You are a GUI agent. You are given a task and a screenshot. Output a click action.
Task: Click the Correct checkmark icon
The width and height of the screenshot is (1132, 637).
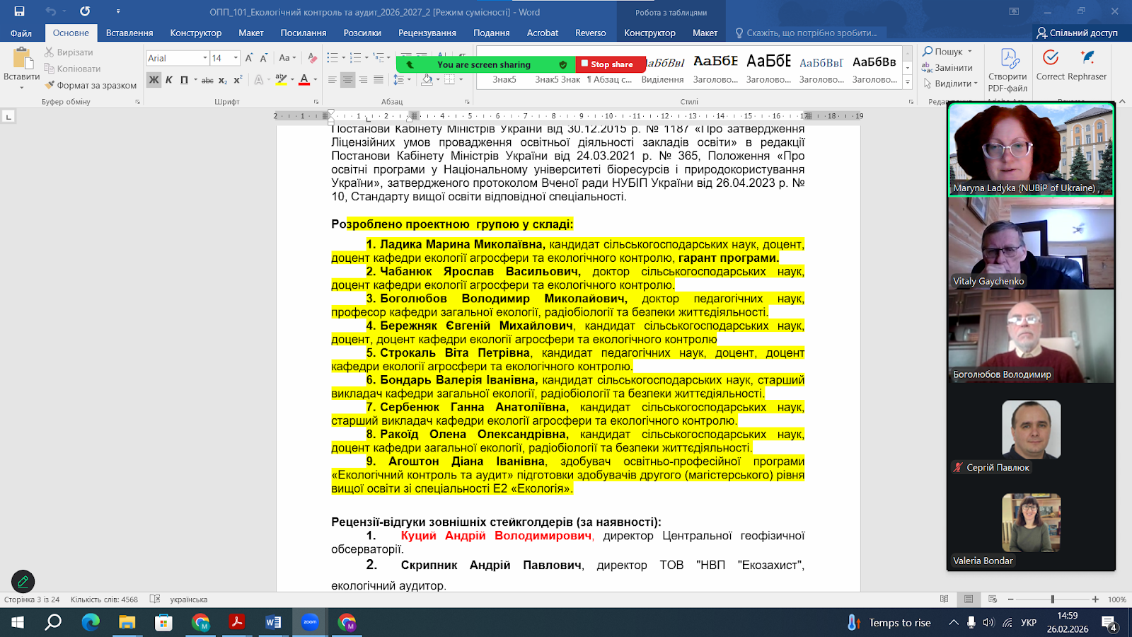(1051, 58)
